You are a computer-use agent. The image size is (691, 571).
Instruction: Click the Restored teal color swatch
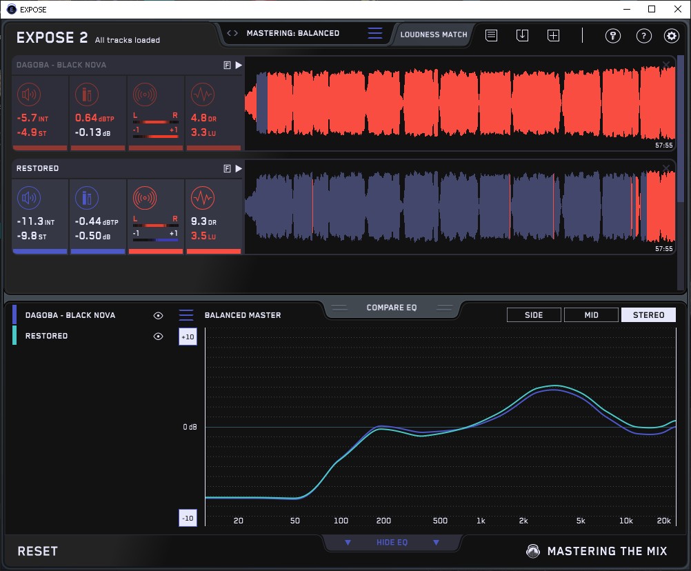click(x=14, y=335)
